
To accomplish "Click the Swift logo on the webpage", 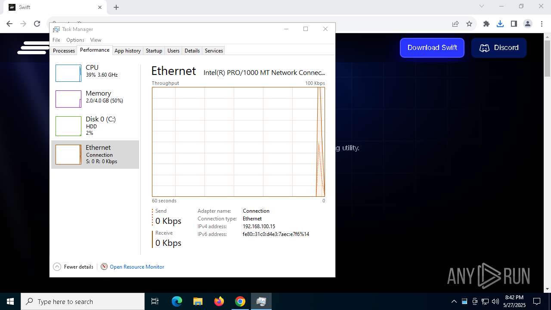I will tap(33, 48).
